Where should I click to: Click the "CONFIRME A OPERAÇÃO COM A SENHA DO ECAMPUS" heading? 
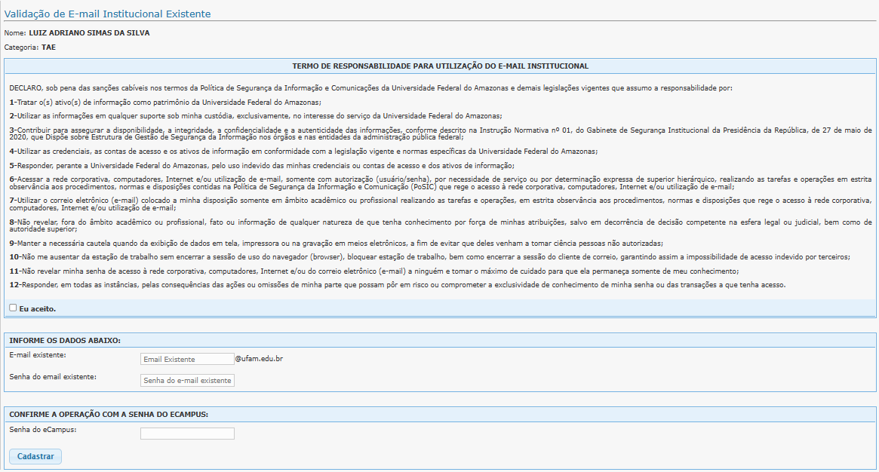pos(109,414)
